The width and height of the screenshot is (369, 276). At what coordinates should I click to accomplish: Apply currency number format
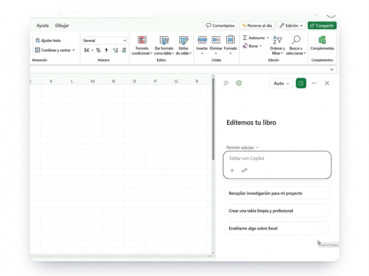point(86,50)
